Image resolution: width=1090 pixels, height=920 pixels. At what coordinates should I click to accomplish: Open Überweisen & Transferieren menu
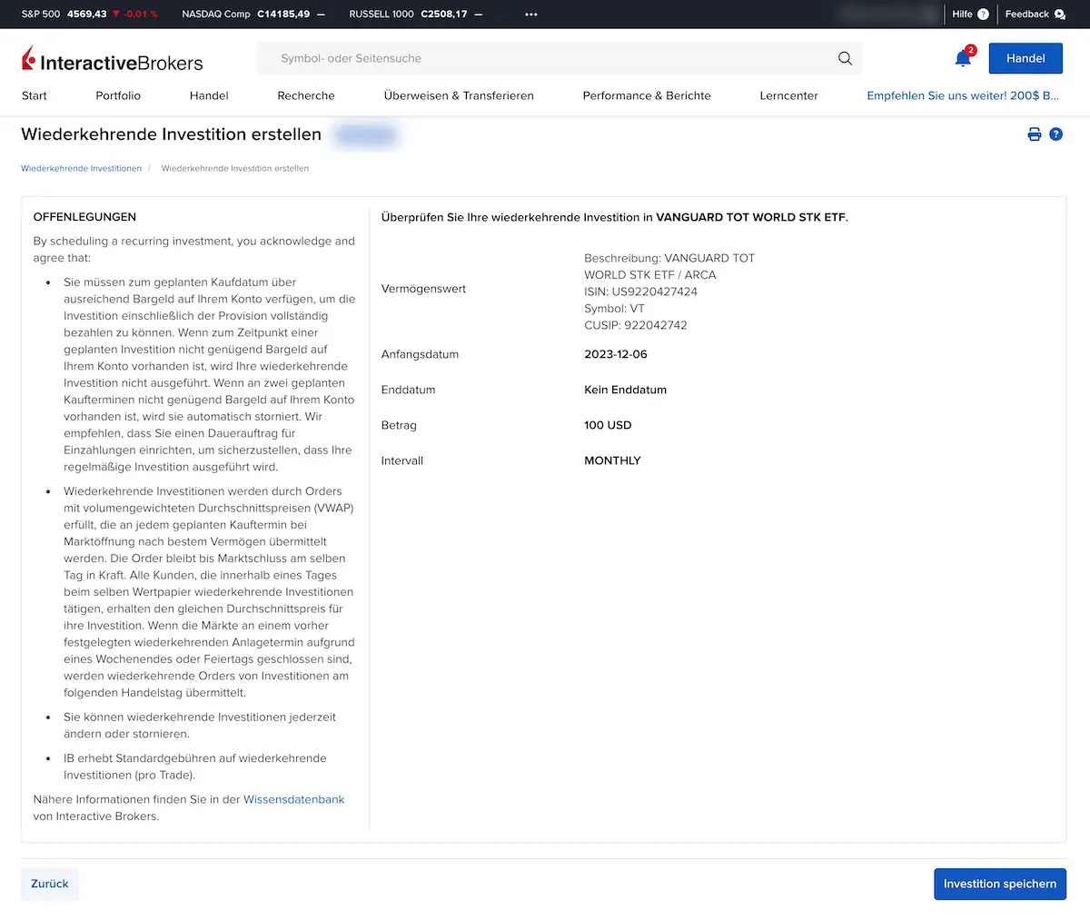[x=459, y=95]
